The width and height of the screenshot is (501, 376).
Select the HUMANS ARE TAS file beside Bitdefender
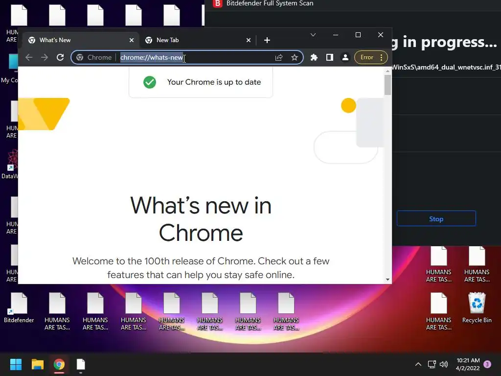click(57, 311)
